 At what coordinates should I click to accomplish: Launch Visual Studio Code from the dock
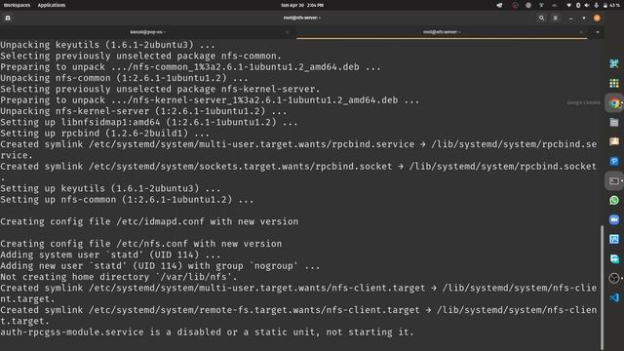click(614, 297)
